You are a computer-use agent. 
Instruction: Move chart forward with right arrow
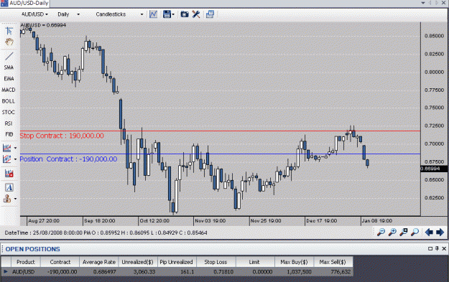click(x=440, y=232)
